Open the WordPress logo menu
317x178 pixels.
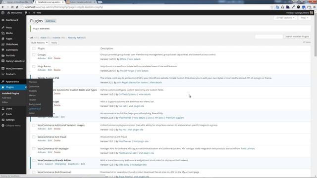coord(3,13)
